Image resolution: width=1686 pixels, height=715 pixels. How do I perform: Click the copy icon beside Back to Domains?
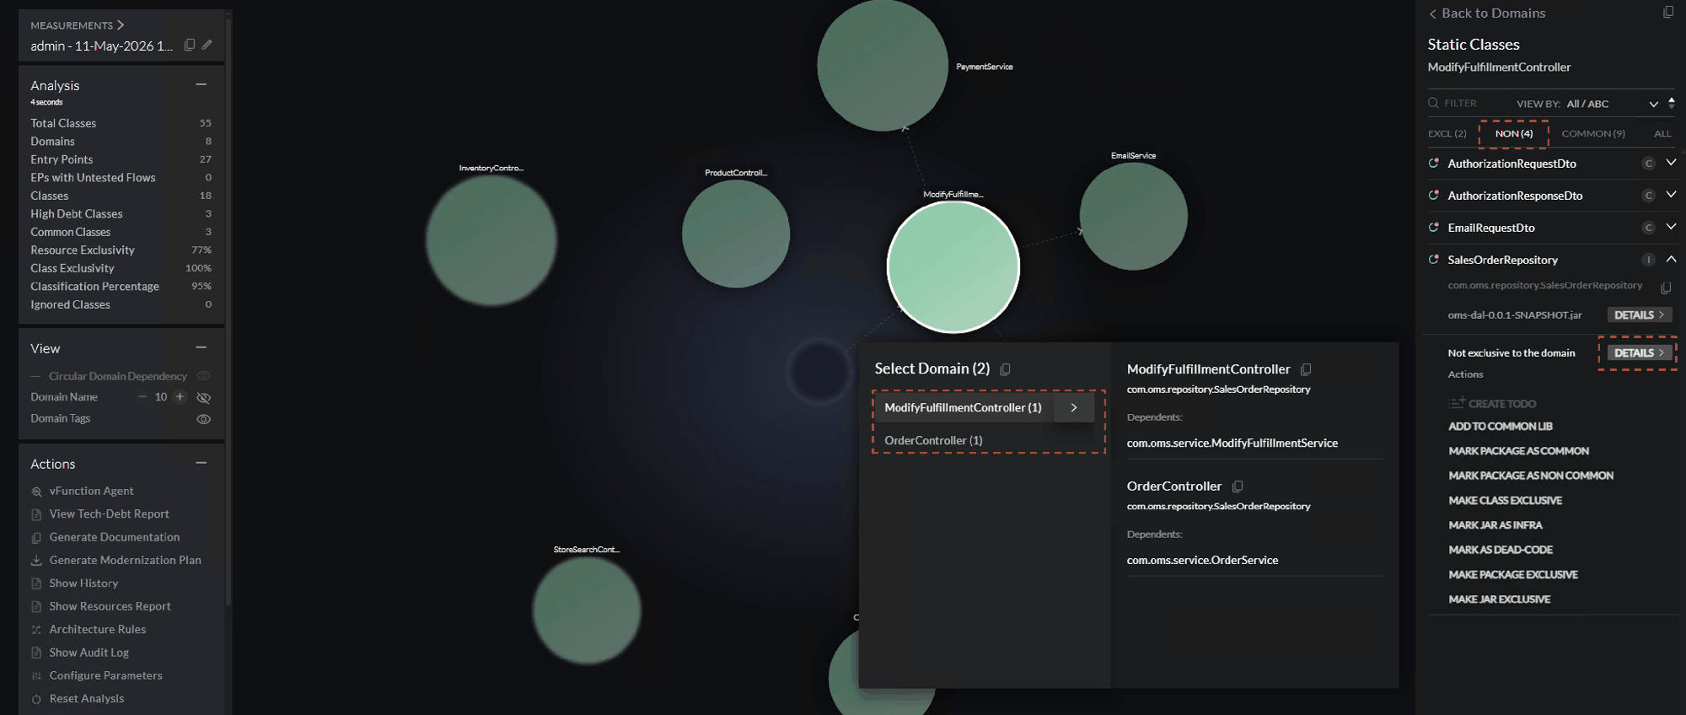pyautogui.click(x=1667, y=13)
